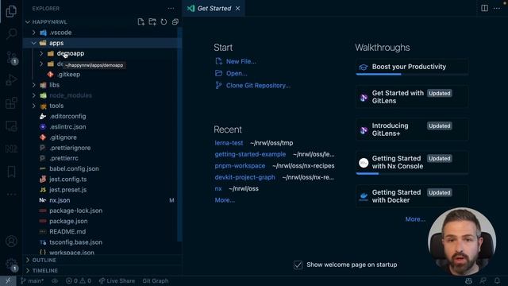Open recent nx project
The width and height of the screenshot is (508, 286).
pos(218,188)
